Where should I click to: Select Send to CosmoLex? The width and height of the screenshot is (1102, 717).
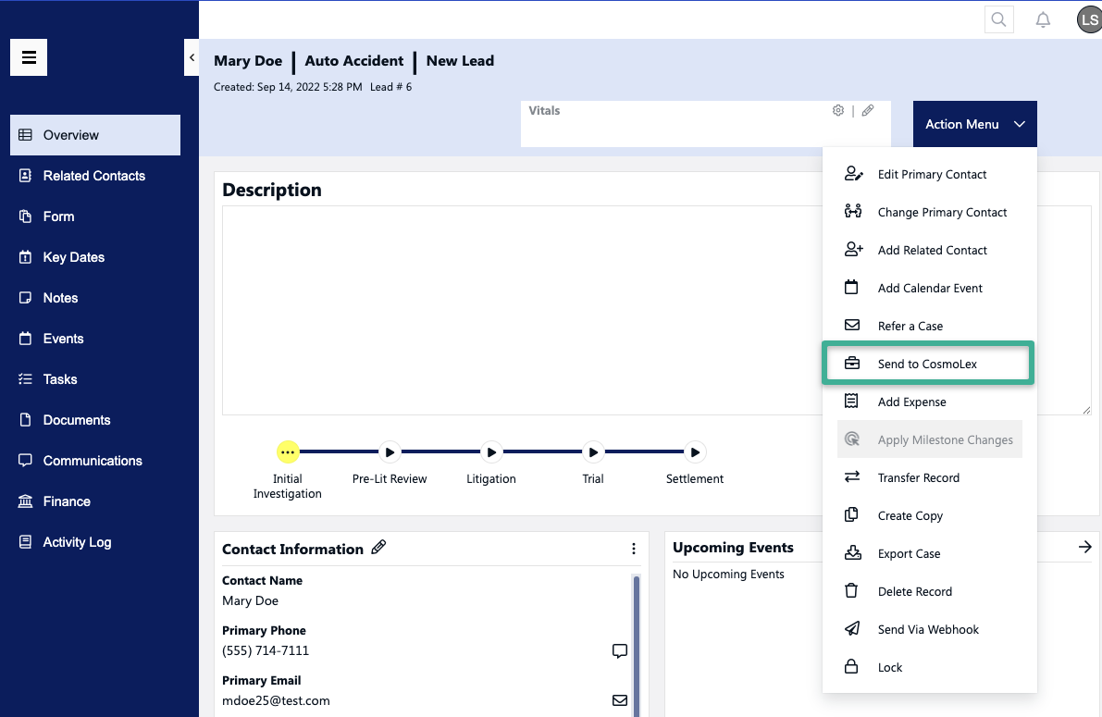(928, 364)
